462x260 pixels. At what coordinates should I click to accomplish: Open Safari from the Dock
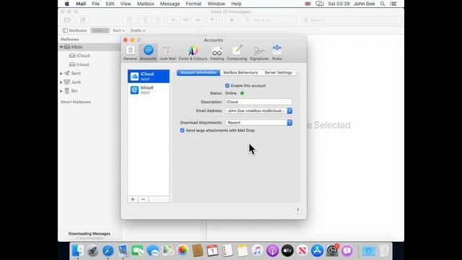[108, 251]
